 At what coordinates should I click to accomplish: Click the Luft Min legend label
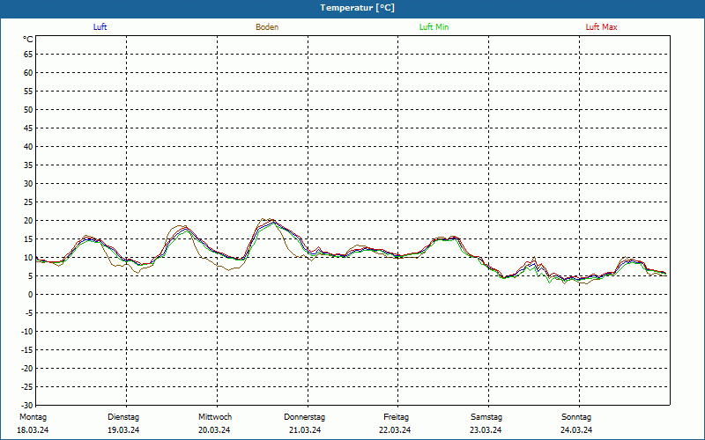pyautogui.click(x=434, y=27)
